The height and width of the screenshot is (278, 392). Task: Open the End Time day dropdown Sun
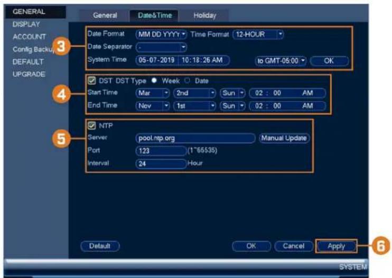(233, 106)
